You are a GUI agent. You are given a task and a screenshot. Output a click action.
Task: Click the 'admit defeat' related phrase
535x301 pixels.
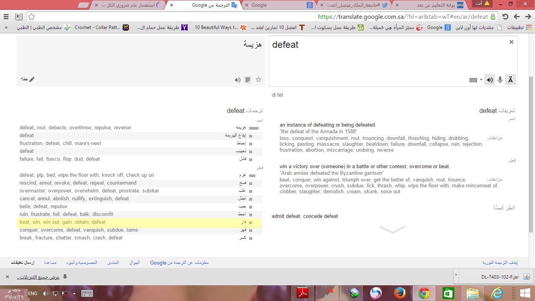tap(286, 216)
